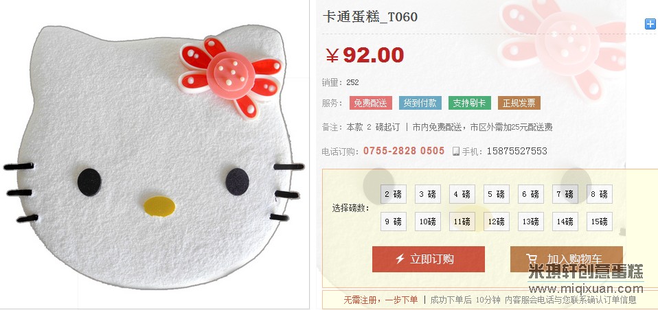Click the red 免费配送 service tag
658x310 pixels.
click(370, 103)
